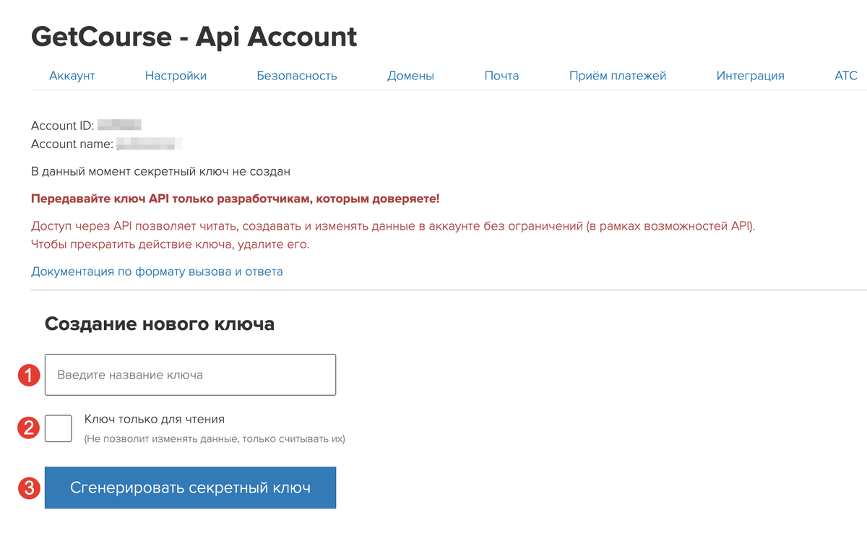Navigate to the Домены tab
This screenshot has height=541, width=867.
(x=410, y=75)
